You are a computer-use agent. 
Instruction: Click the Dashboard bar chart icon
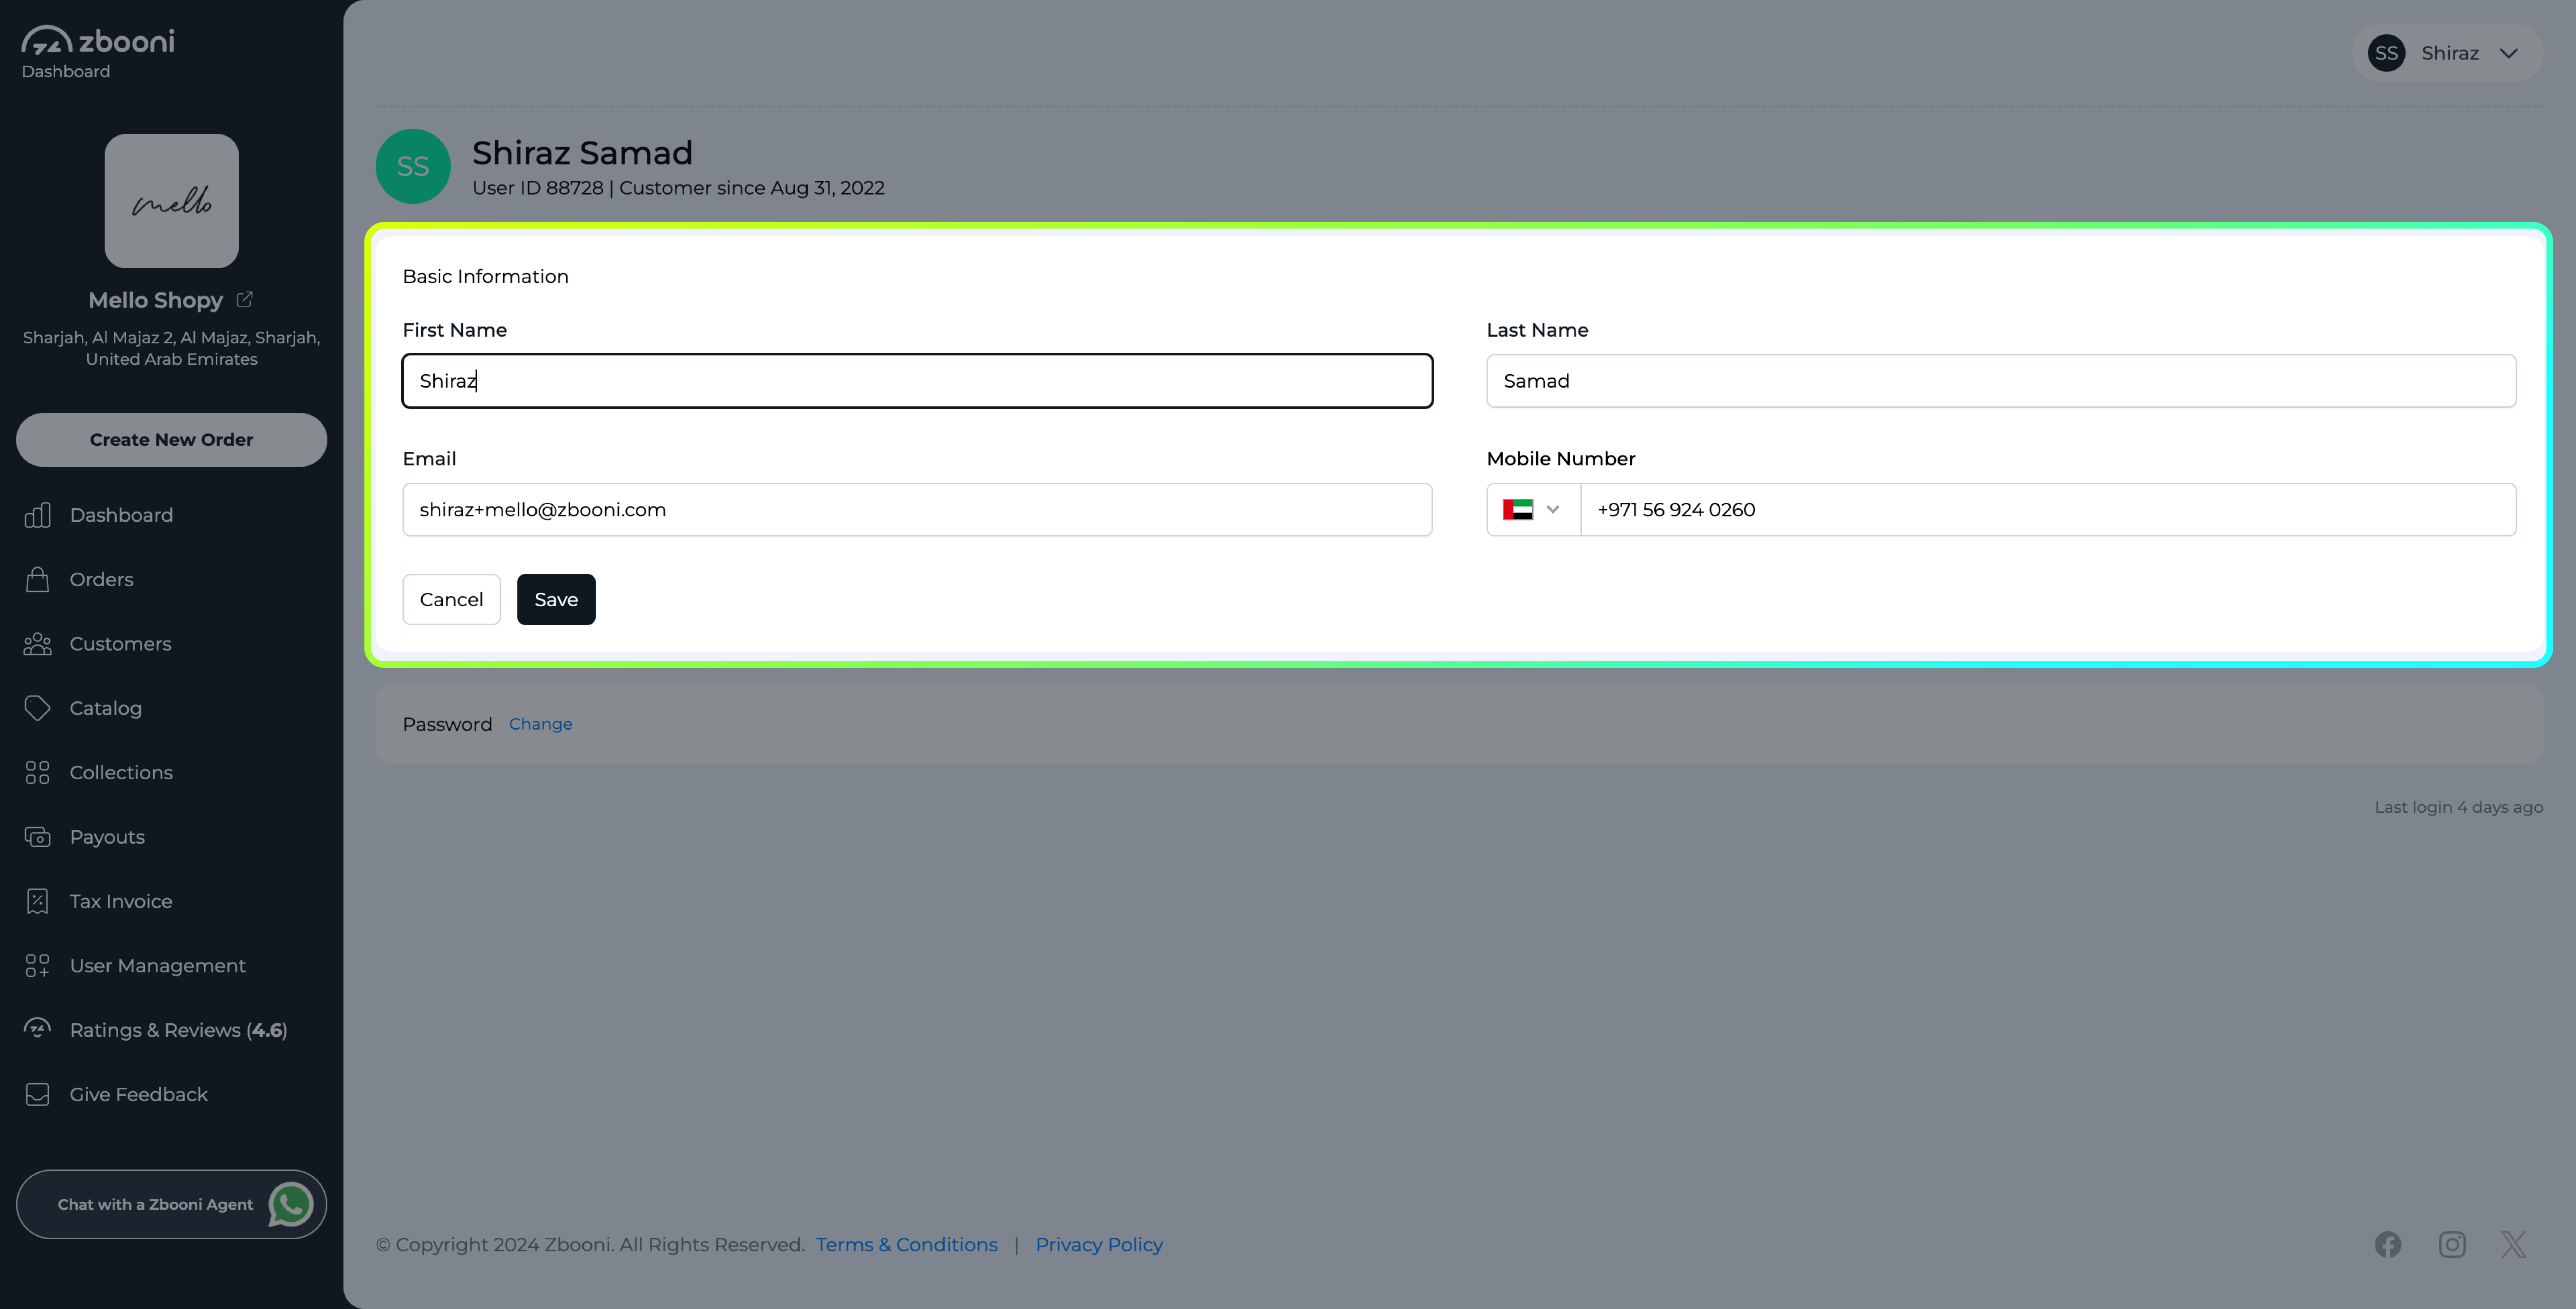38,515
